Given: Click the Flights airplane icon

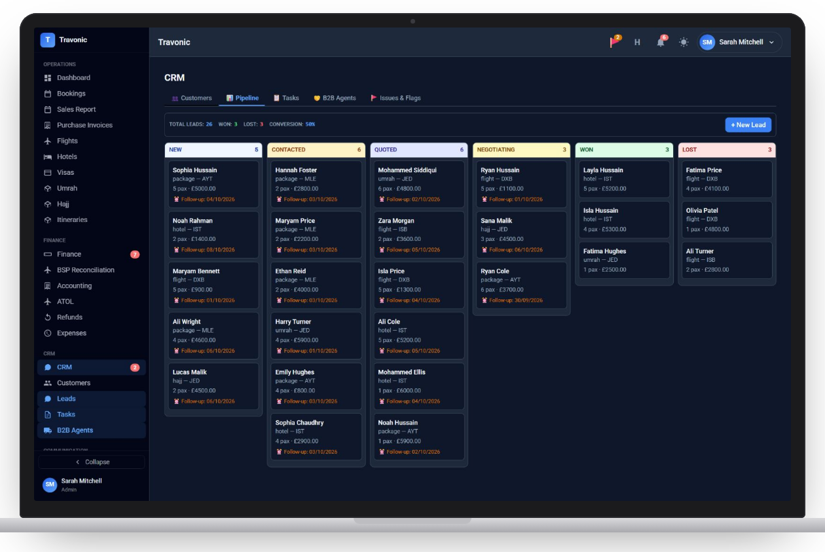Looking at the screenshot, I should pos(48,141).
